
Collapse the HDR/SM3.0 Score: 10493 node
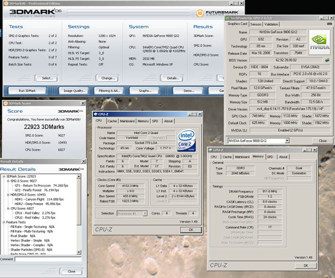[x=8, y=194]
